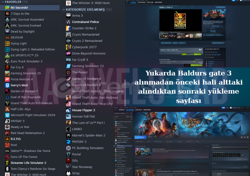Click the Star Runaway entry

82,167
